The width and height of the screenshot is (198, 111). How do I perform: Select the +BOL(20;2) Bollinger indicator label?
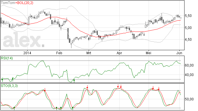point(24,3)
